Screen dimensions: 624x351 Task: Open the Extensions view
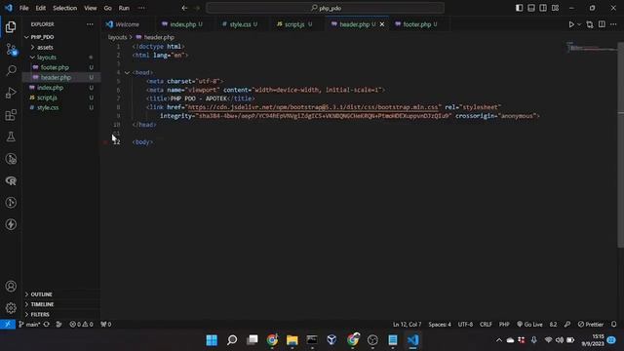(11, 115)
